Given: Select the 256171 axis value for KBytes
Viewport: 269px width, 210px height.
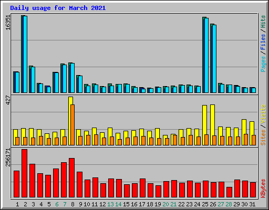Looking at the screenshot, I should click(x=8, y=157).
